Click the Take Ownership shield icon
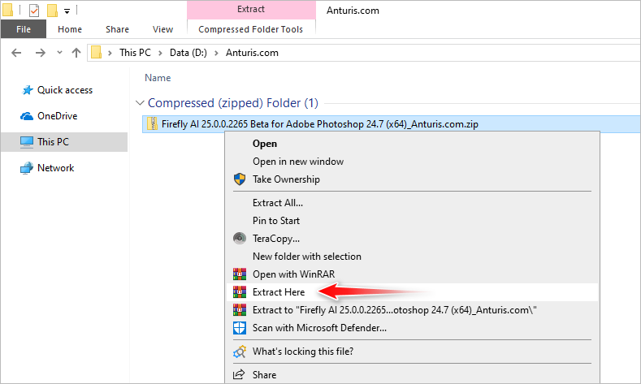This screenshot has width=641, height=384. 240,179
